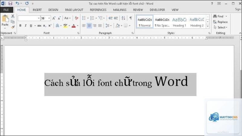This screenshot has height=136, width=242.
Task: Apply the No Spacing style
Action: 162,22
